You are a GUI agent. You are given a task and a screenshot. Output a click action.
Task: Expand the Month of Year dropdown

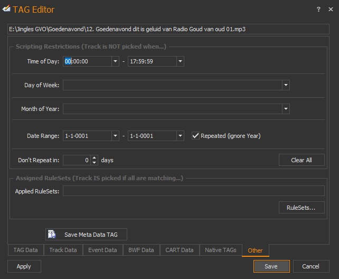[286, 109]
